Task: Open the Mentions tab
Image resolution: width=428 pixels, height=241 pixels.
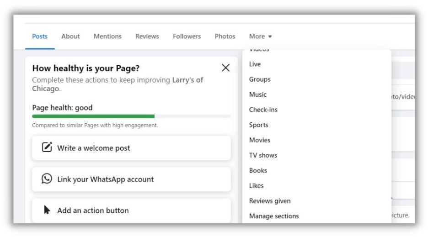Action: point(107,37)
